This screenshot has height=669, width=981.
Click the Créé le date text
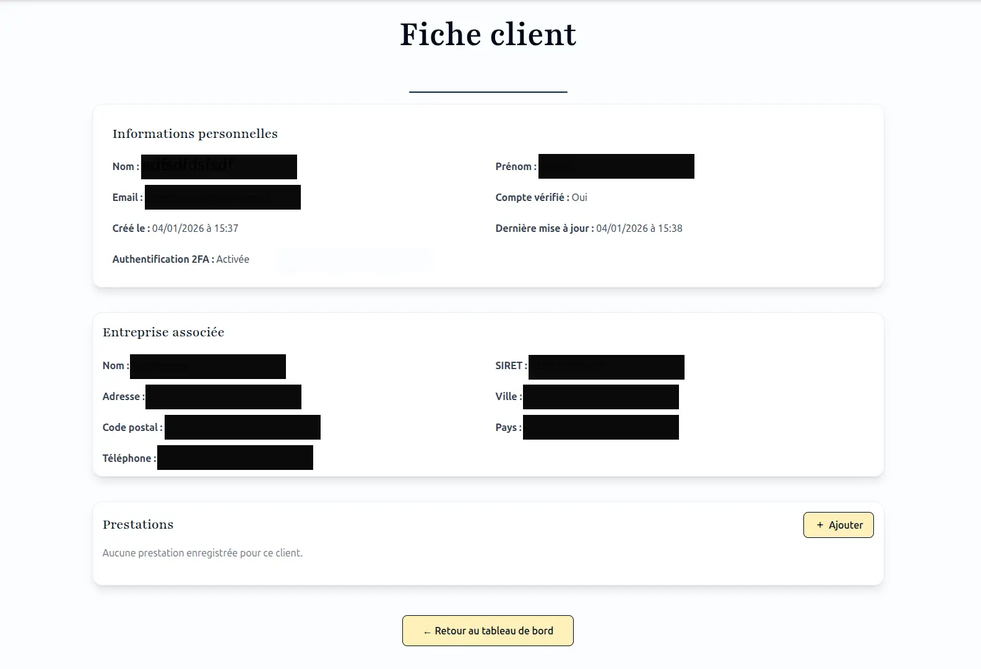(x=195, y=228)
